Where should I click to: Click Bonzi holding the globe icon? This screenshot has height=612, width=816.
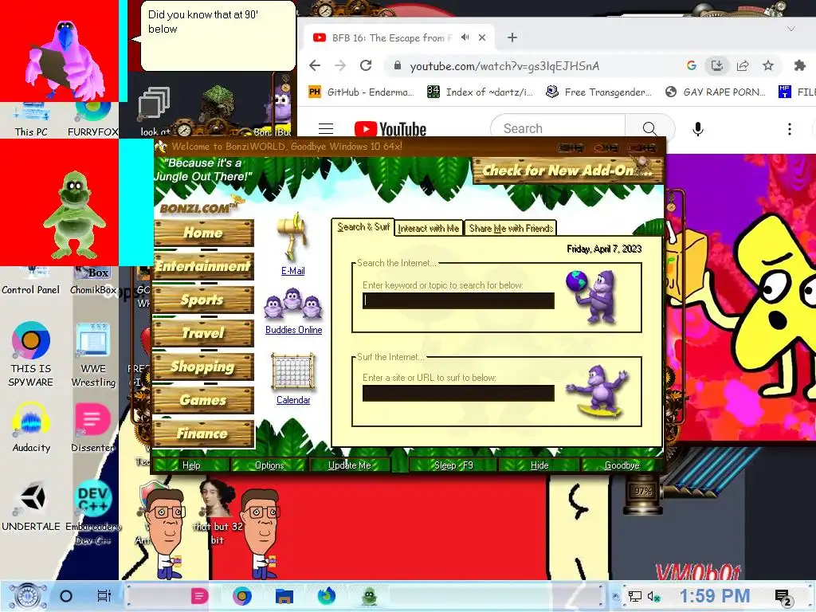[593, 296]
